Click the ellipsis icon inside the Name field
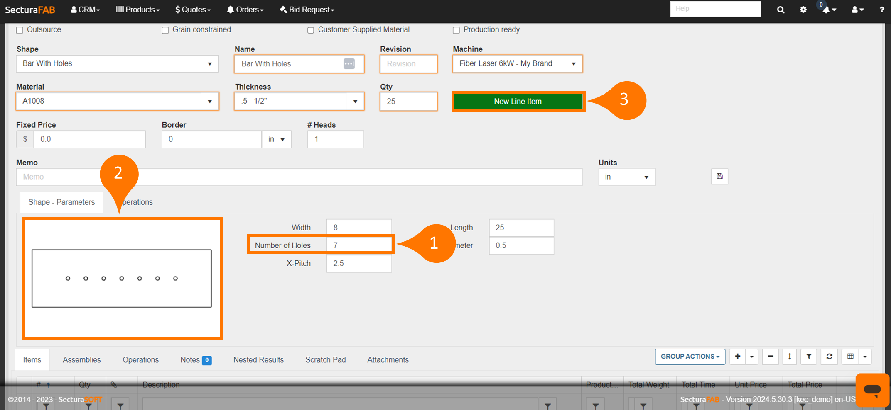Viewport: 891px width, 410px height. click(x=349, y=64)
